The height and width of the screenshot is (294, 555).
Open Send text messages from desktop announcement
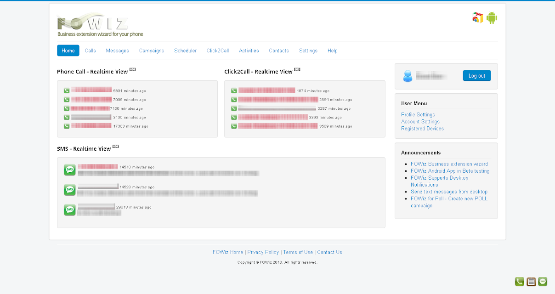click(x=449, y=192)
